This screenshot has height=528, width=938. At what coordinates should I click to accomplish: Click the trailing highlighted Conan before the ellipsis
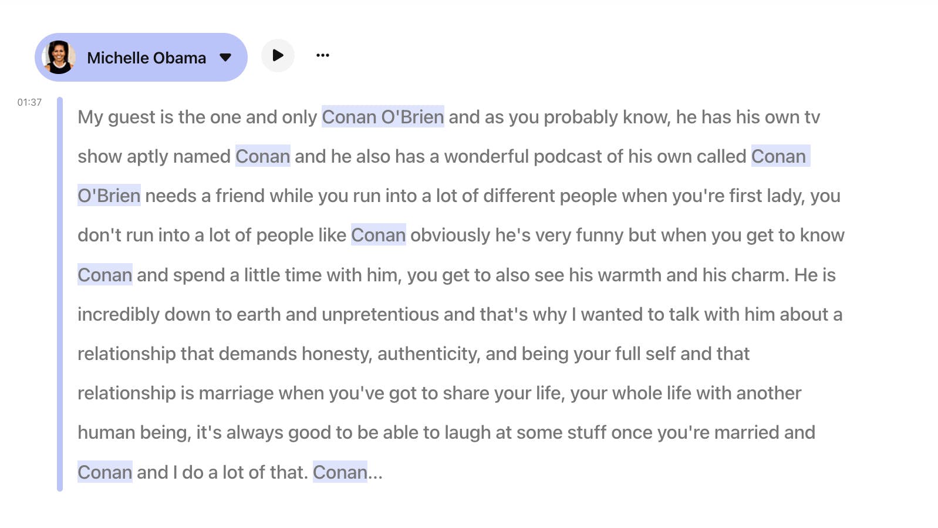point(340,472)
